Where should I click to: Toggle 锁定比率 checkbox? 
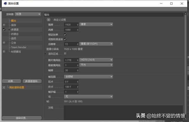[x=65, y=34]
